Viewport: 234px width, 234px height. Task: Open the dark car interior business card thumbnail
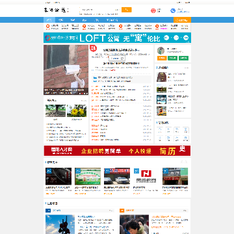point(58,176)
